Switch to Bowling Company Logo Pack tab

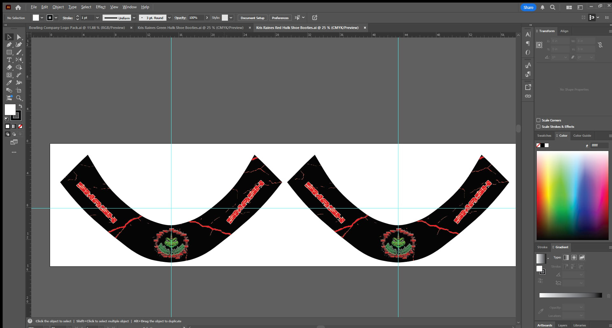(77, 28)
